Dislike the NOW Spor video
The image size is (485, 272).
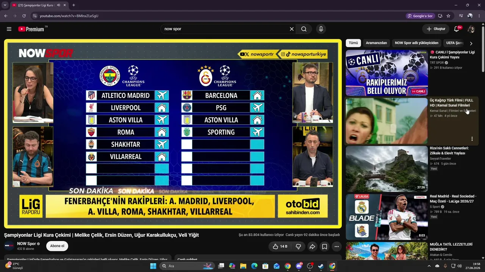pyautogui.click(x=298, y=246)
